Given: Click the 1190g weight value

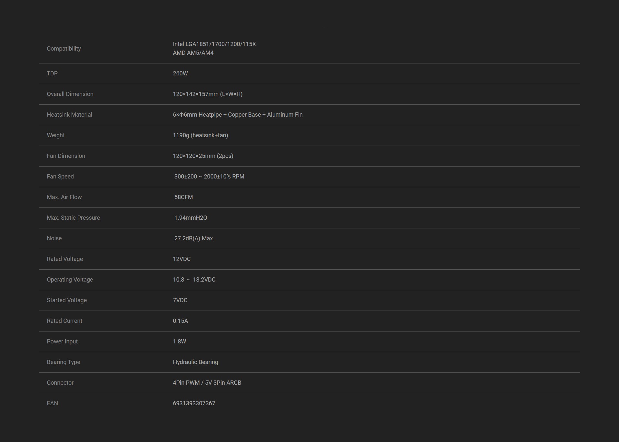Looking at the screenshot, I should coord(200,135).
